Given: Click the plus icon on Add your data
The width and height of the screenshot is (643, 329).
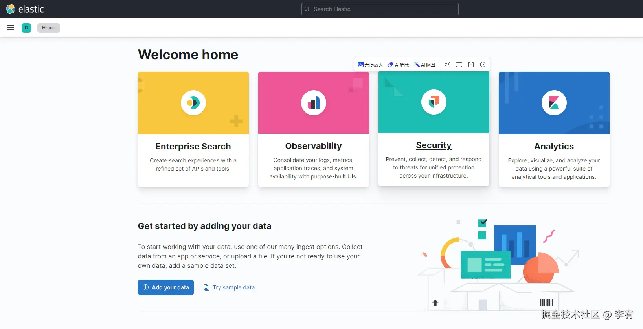Looking at the screenshot, I should coord(145,287).
